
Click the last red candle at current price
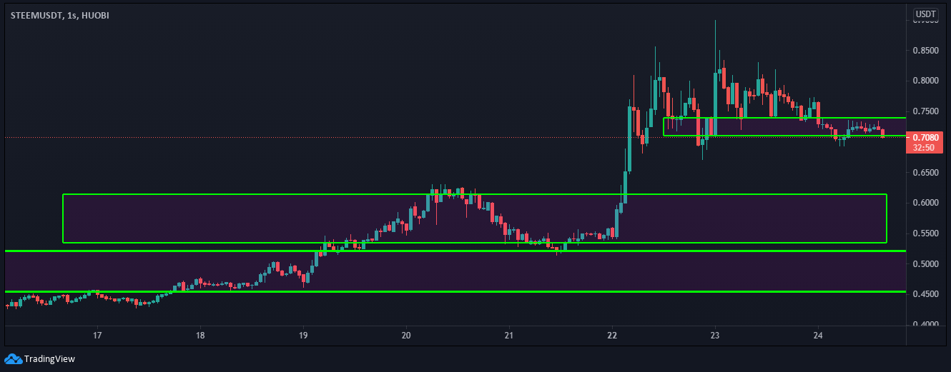[x=883, y=133]
